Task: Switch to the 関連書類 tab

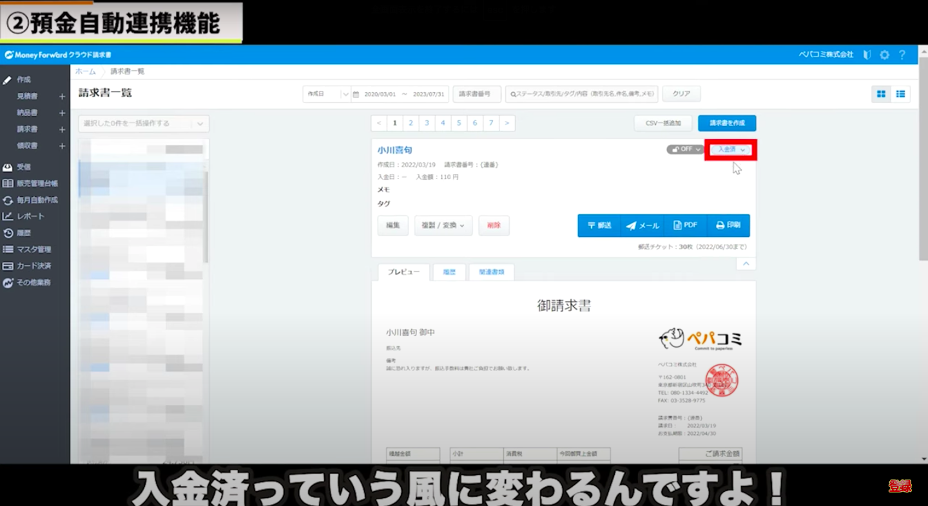Action: (x=491, y=272)
